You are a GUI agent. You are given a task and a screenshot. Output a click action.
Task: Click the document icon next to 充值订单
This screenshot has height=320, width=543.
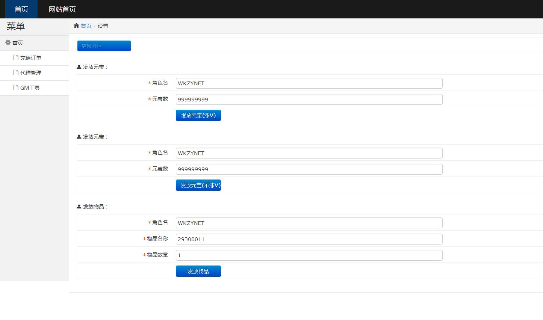pos(16,57)
